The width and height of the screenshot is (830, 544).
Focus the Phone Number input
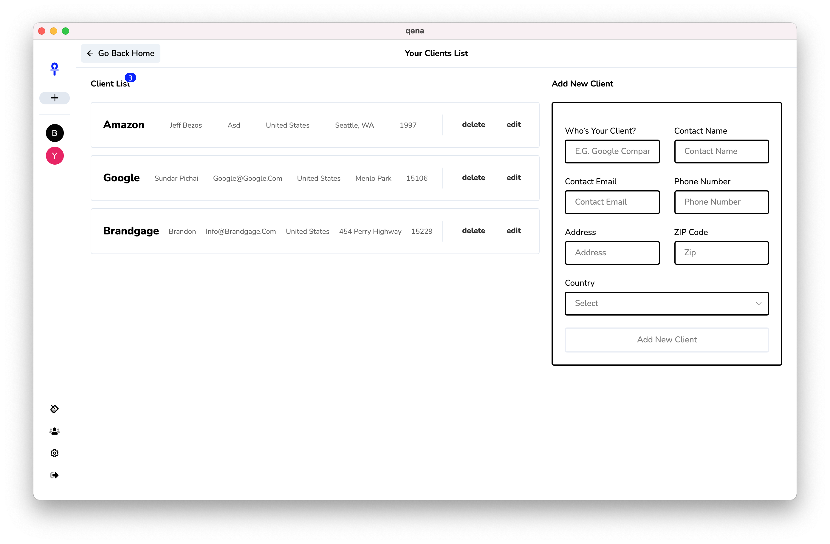[x=721, y=202]
